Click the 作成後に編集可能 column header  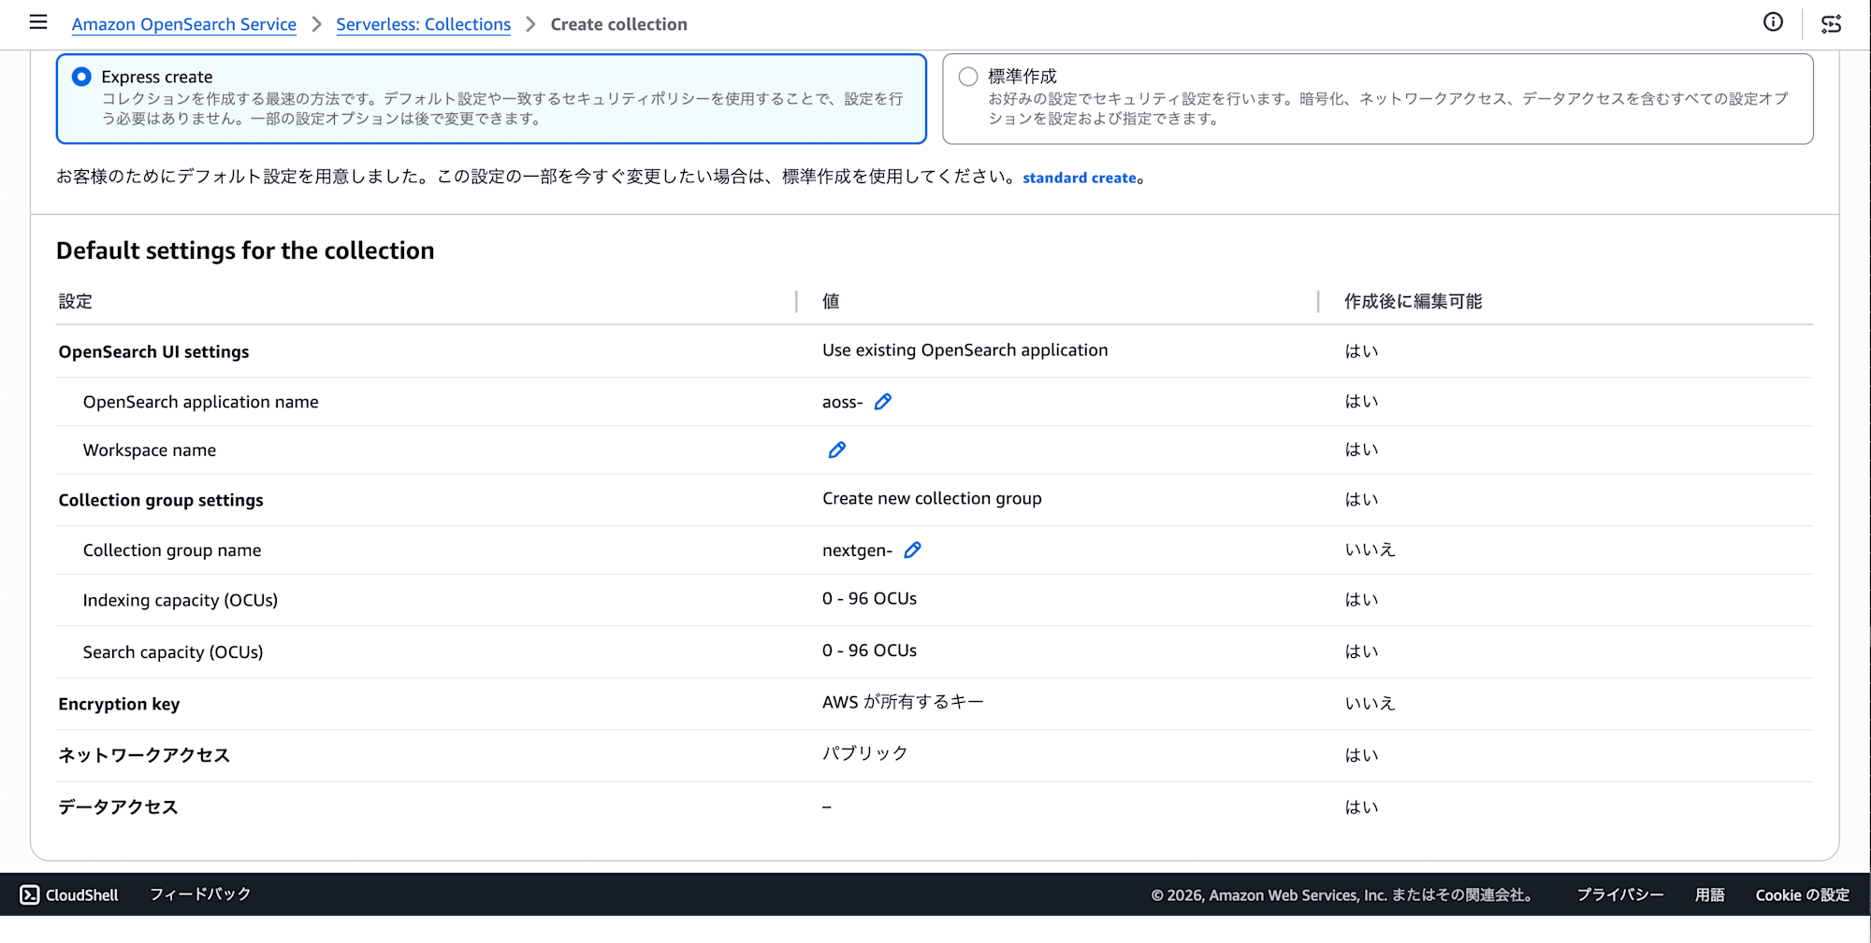[x=1413, y=301]
